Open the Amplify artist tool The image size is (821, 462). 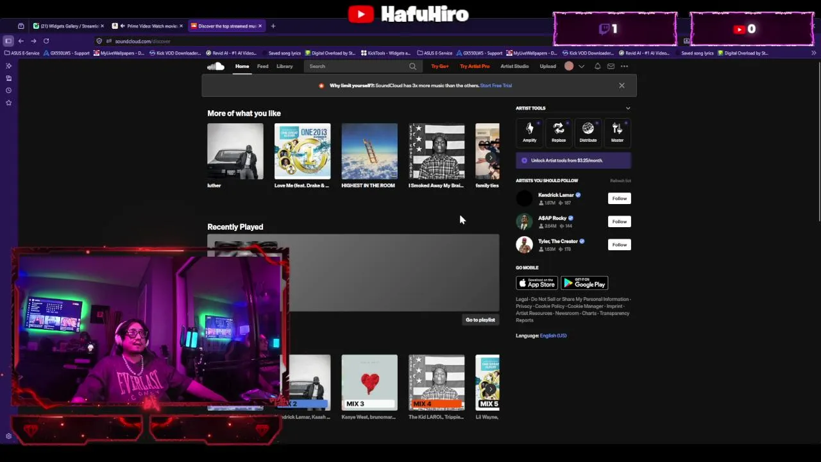(x=529, y=132)
